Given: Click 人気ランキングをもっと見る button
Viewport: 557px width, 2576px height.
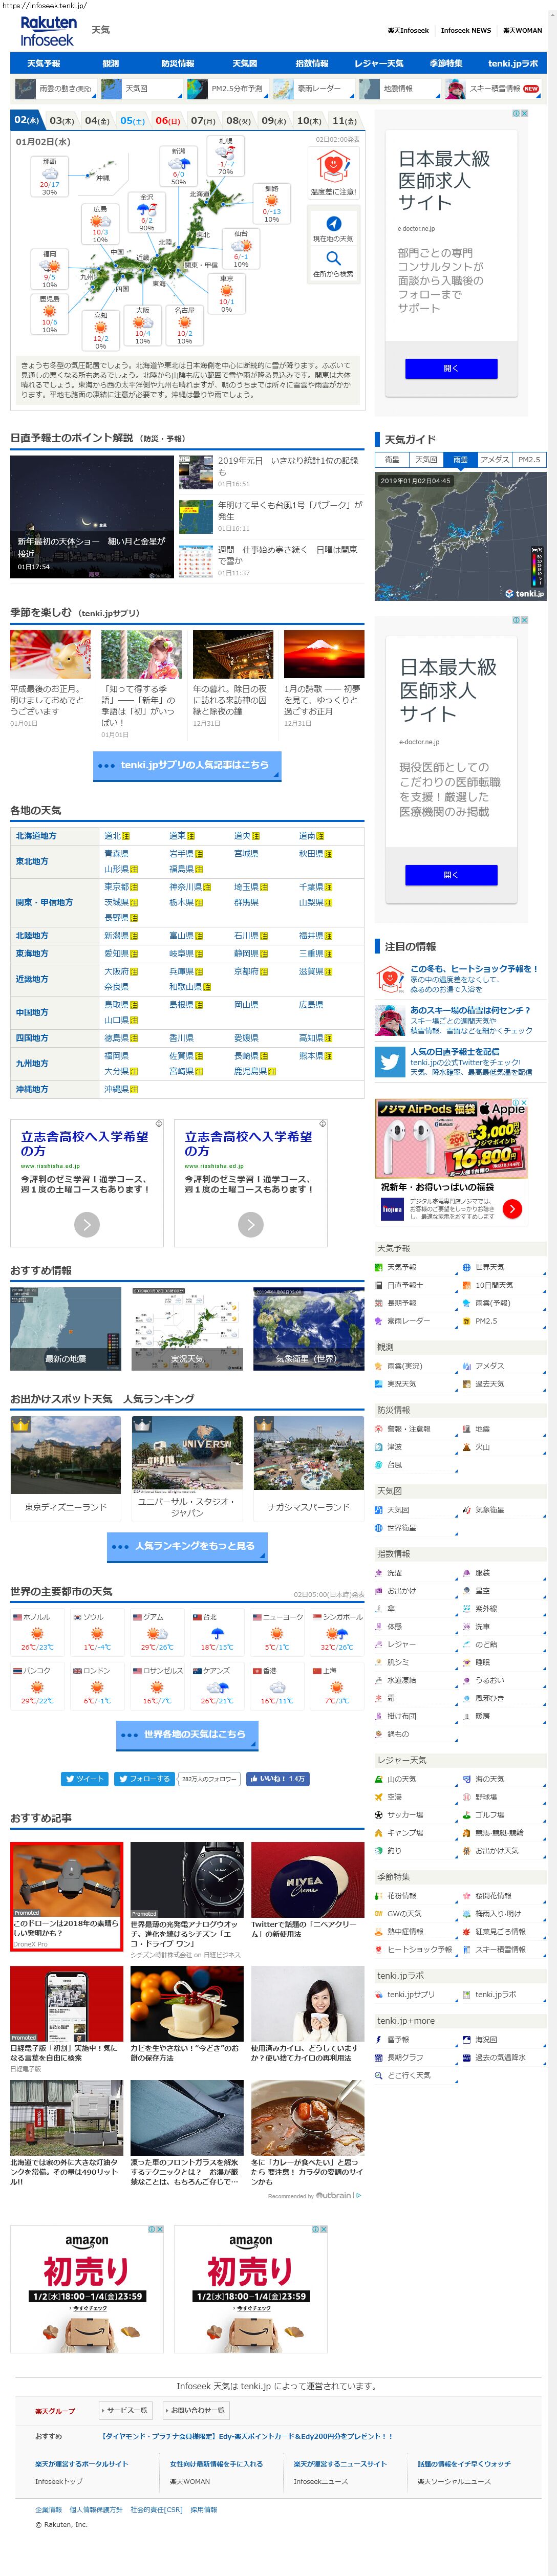Looking at the screenshot, I should 186,1546.
